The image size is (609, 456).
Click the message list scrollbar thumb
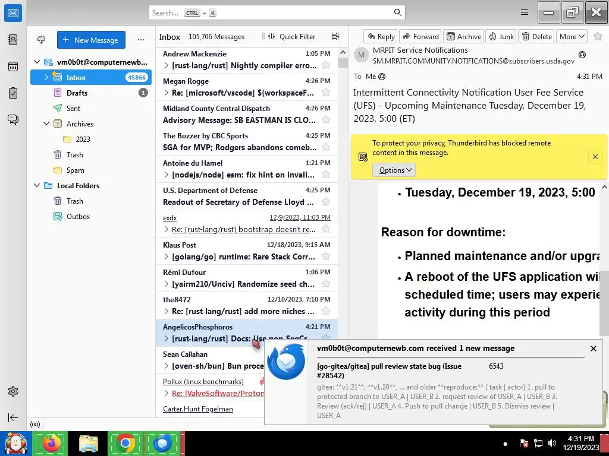343,62
